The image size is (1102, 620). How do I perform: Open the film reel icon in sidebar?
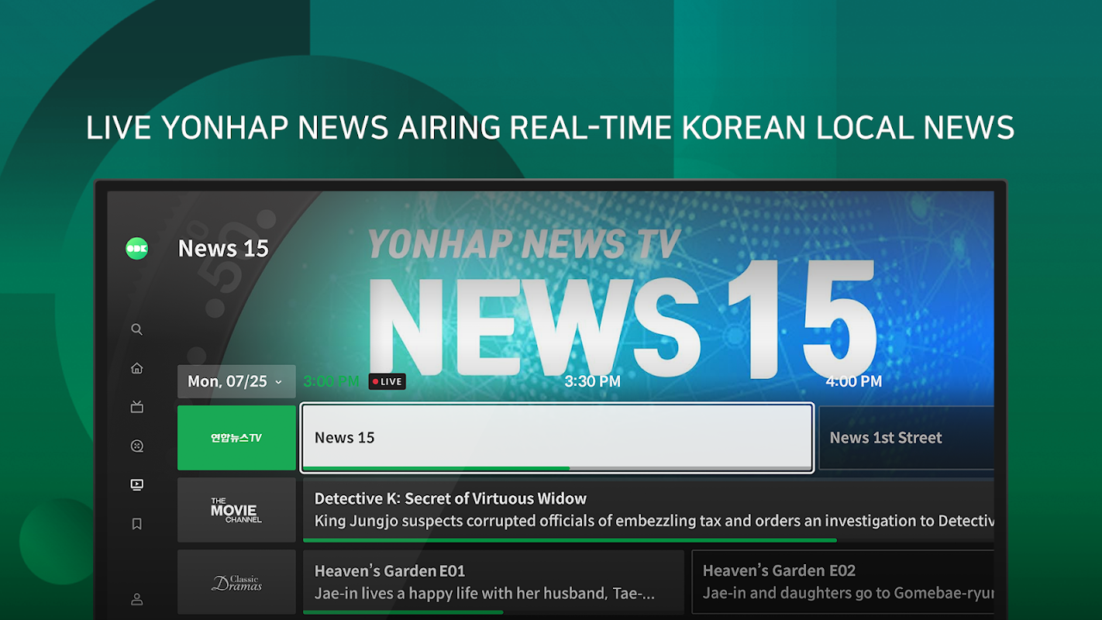coord(137,446)
